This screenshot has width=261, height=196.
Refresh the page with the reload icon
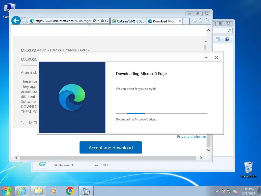tap(107, 21)
